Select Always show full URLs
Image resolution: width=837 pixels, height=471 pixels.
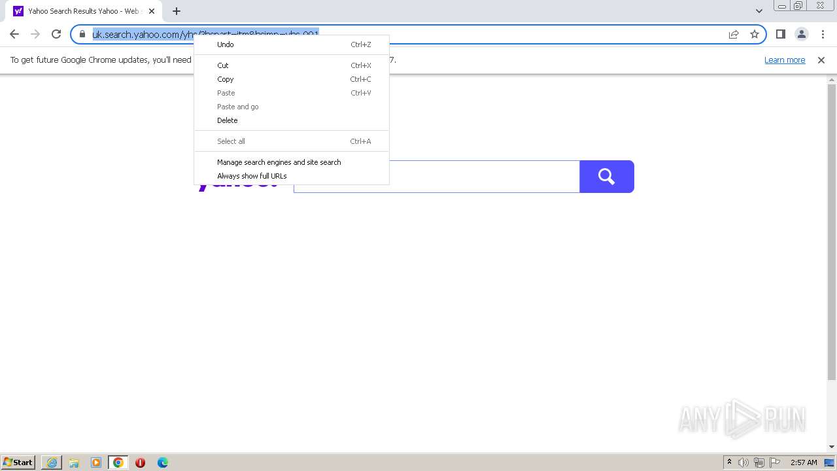[x=292, y=176]
